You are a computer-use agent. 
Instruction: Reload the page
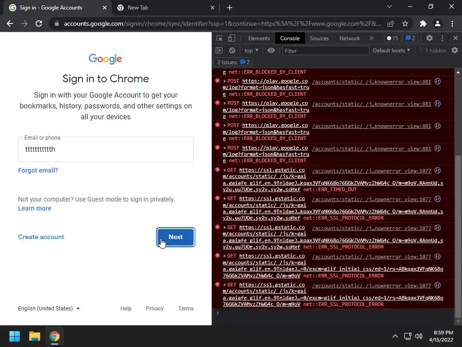[39, 23]
